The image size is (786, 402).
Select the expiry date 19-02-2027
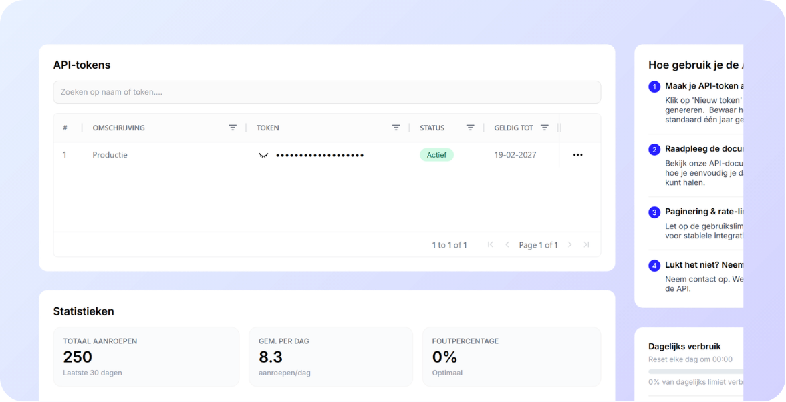pos(515,155)
